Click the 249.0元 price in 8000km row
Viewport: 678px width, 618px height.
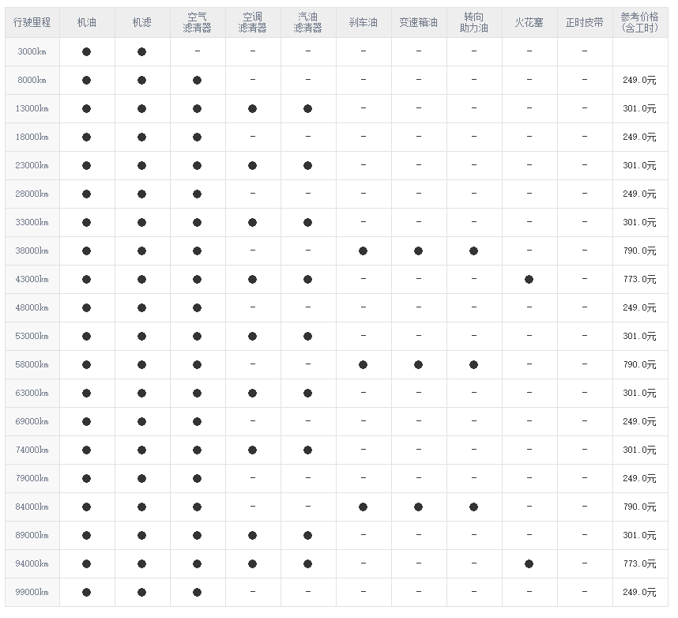[x=639, y=80]
